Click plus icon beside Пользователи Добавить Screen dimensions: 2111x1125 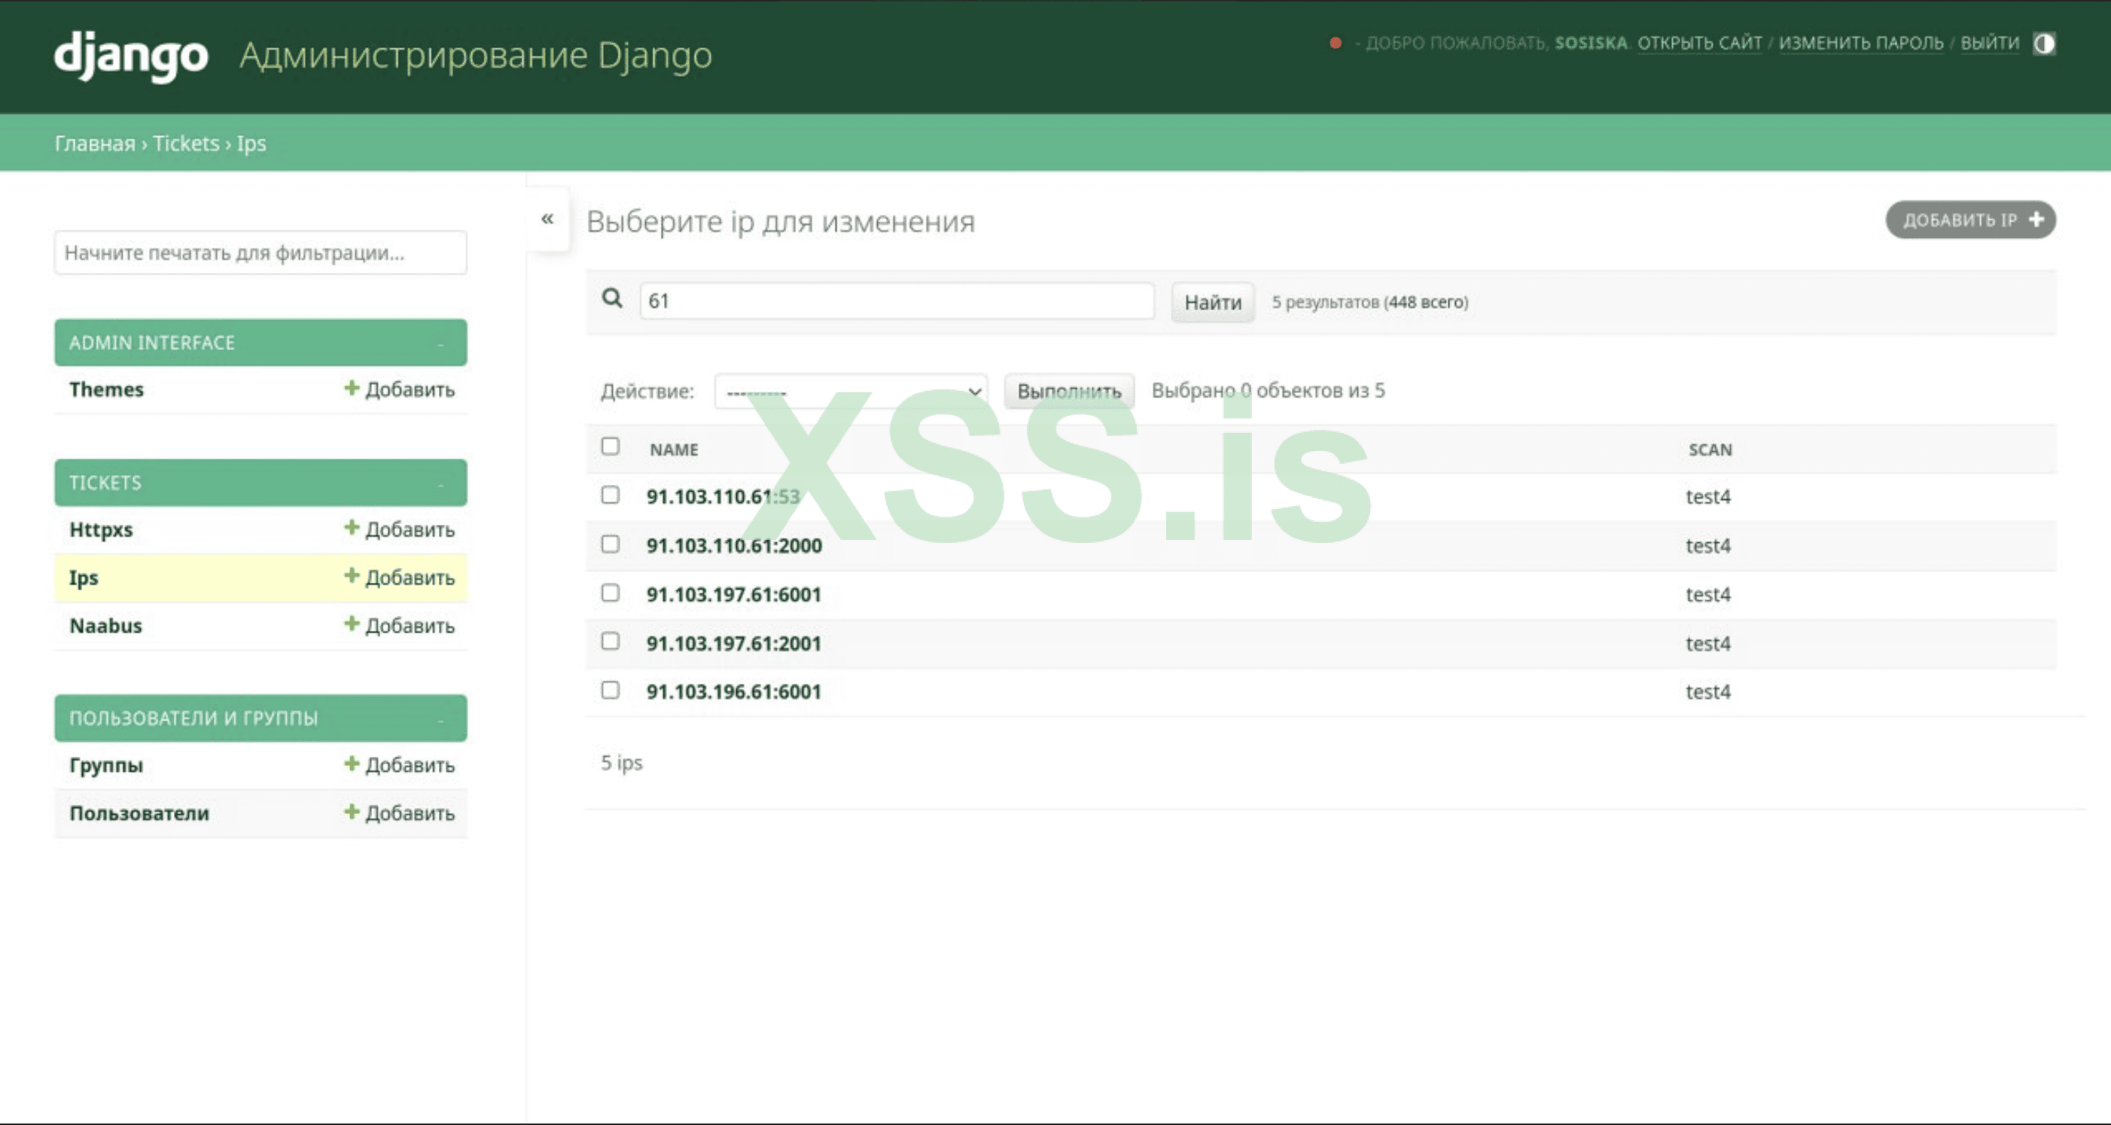tap(352, 812)
